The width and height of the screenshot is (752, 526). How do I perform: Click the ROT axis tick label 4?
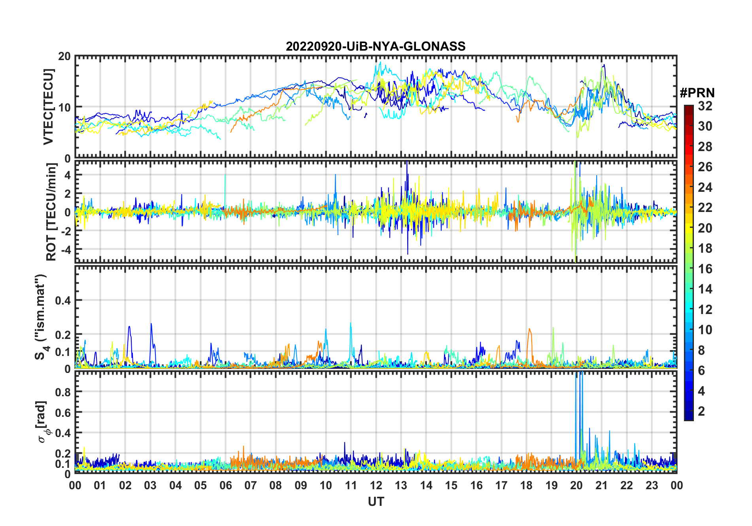click(x=68, y=175)
